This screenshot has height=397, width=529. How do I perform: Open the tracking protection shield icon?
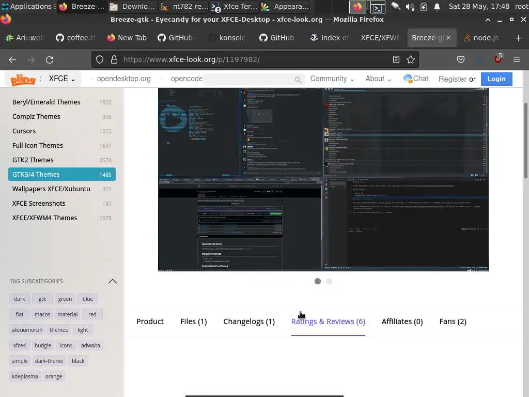(100, 59)
